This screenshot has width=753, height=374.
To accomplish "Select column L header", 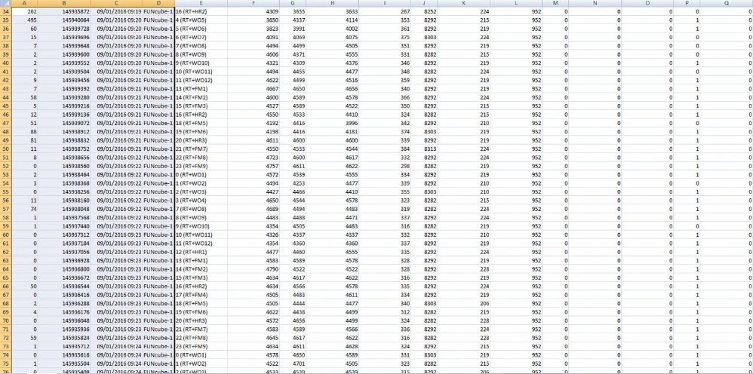I will pos(516,3).
